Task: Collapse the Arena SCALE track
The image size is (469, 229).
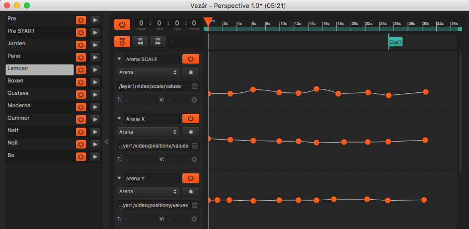Action: (119, 59)
